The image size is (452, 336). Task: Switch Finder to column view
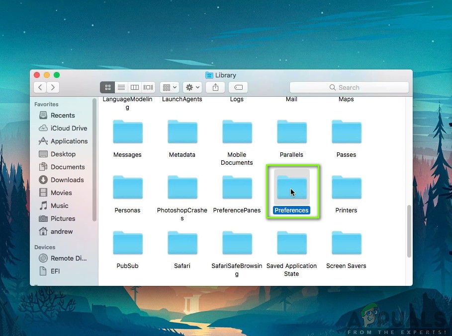134,87
